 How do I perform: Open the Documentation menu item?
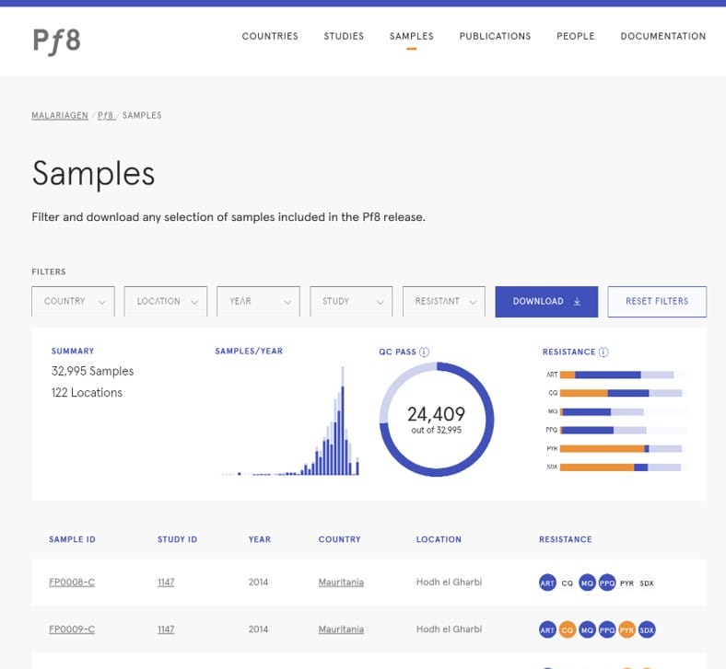[x=663, y=36]
